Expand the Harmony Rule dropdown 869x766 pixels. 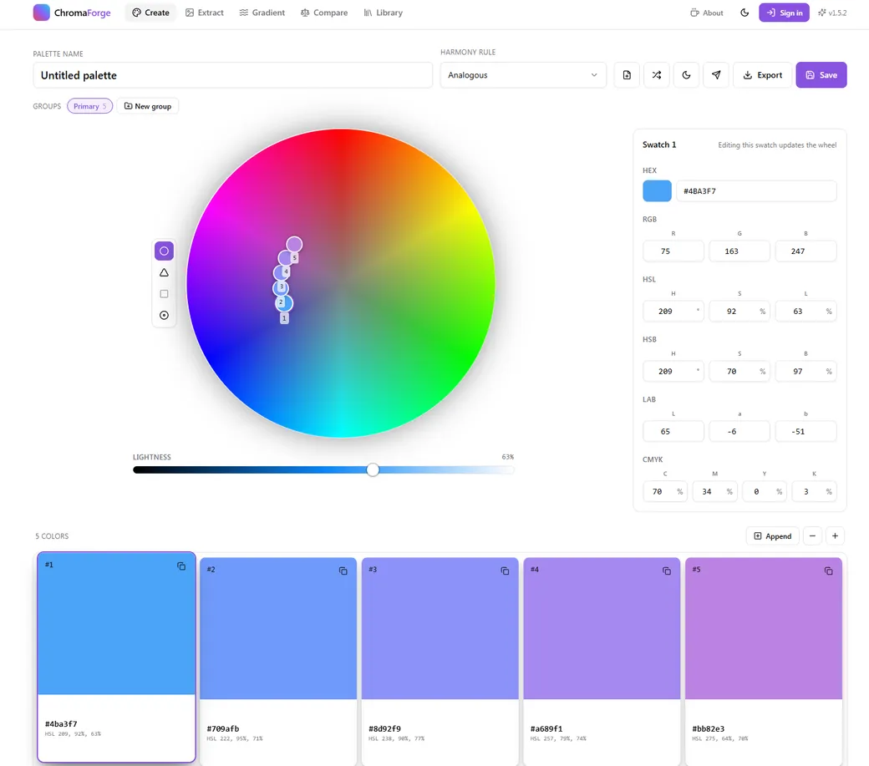(523, 75)
